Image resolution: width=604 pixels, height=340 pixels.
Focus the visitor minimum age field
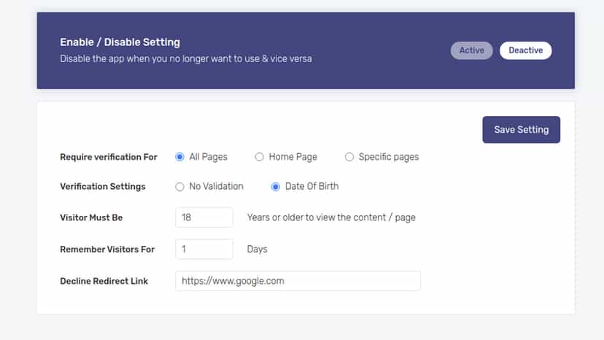pyautogui.click(x=204, y=217)
